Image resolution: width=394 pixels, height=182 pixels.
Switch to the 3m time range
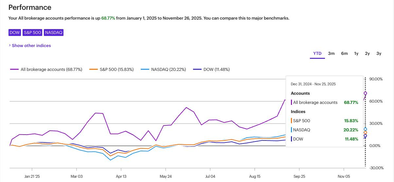(x=331, y=54)
